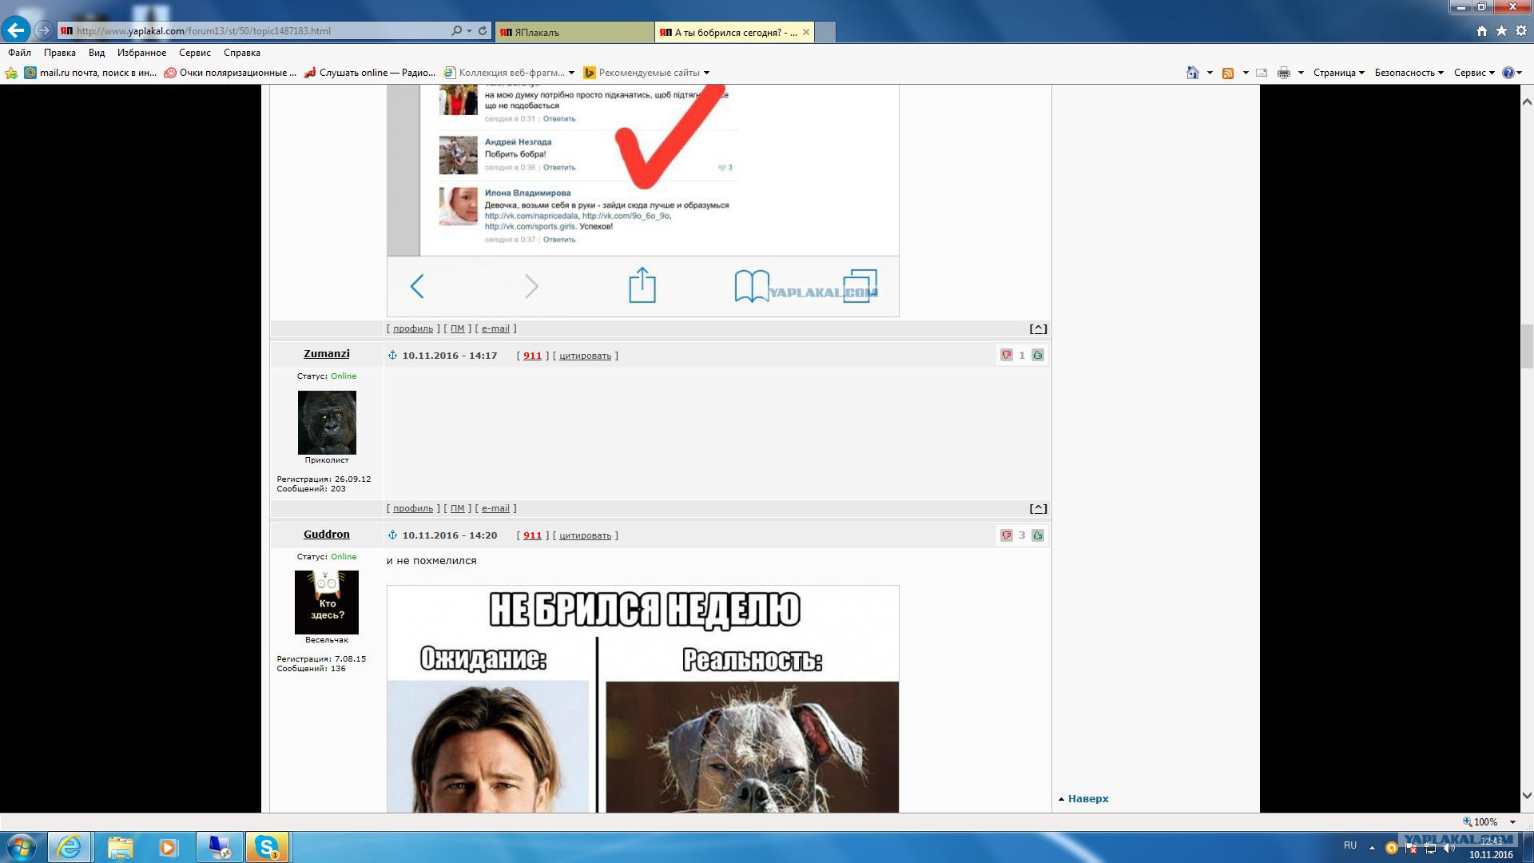Click the RSS feeds icon
Image resolution: width=1534 pixels, height=863 pixels.
1228,73
